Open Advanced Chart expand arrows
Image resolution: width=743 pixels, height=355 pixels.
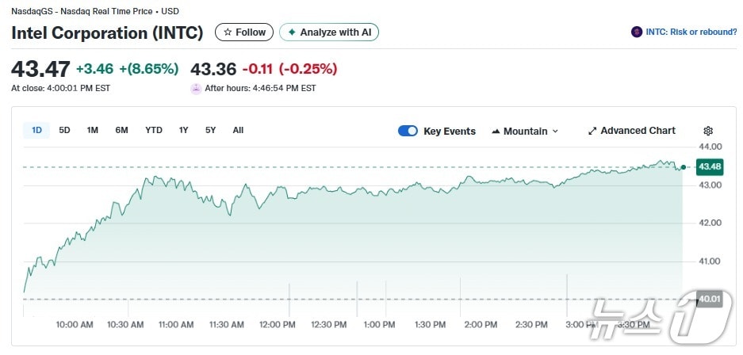[x=632, y=131]
